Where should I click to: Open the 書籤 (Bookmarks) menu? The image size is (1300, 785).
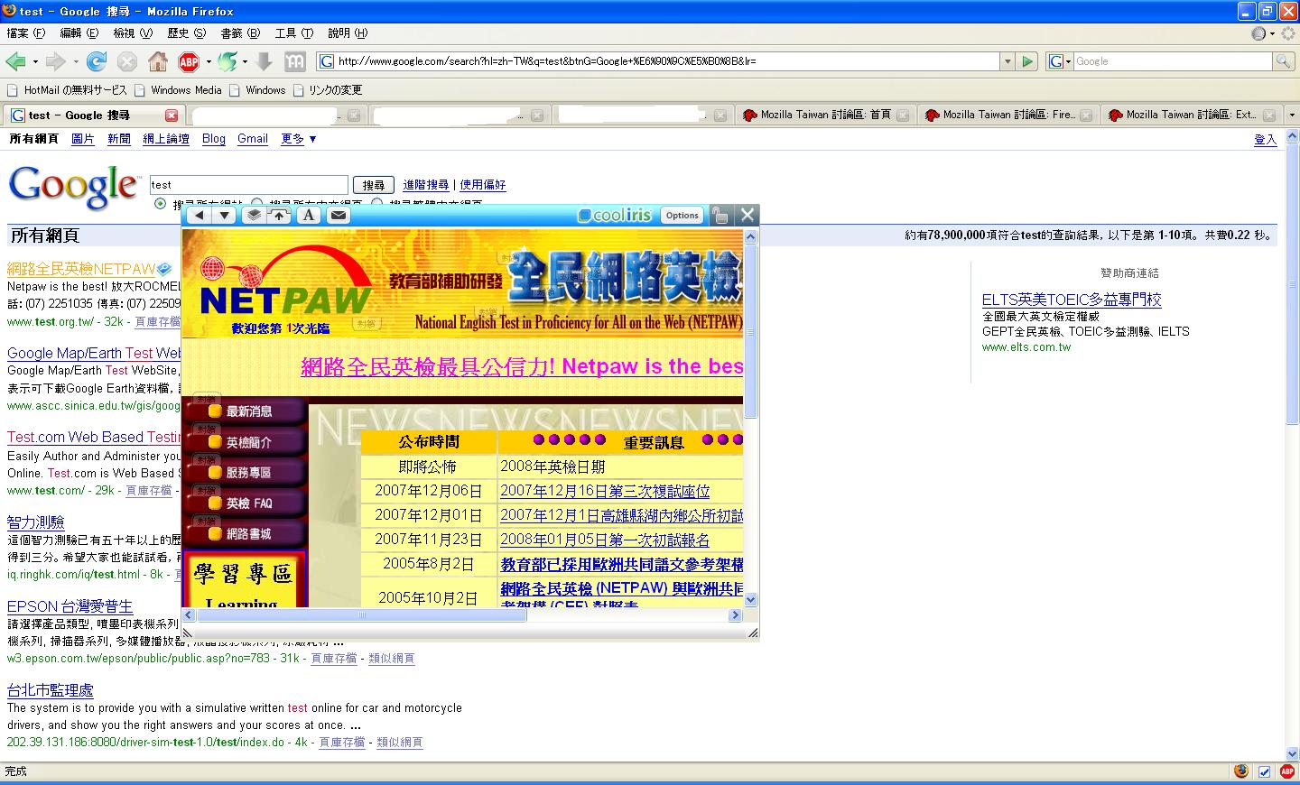[240, 33]
